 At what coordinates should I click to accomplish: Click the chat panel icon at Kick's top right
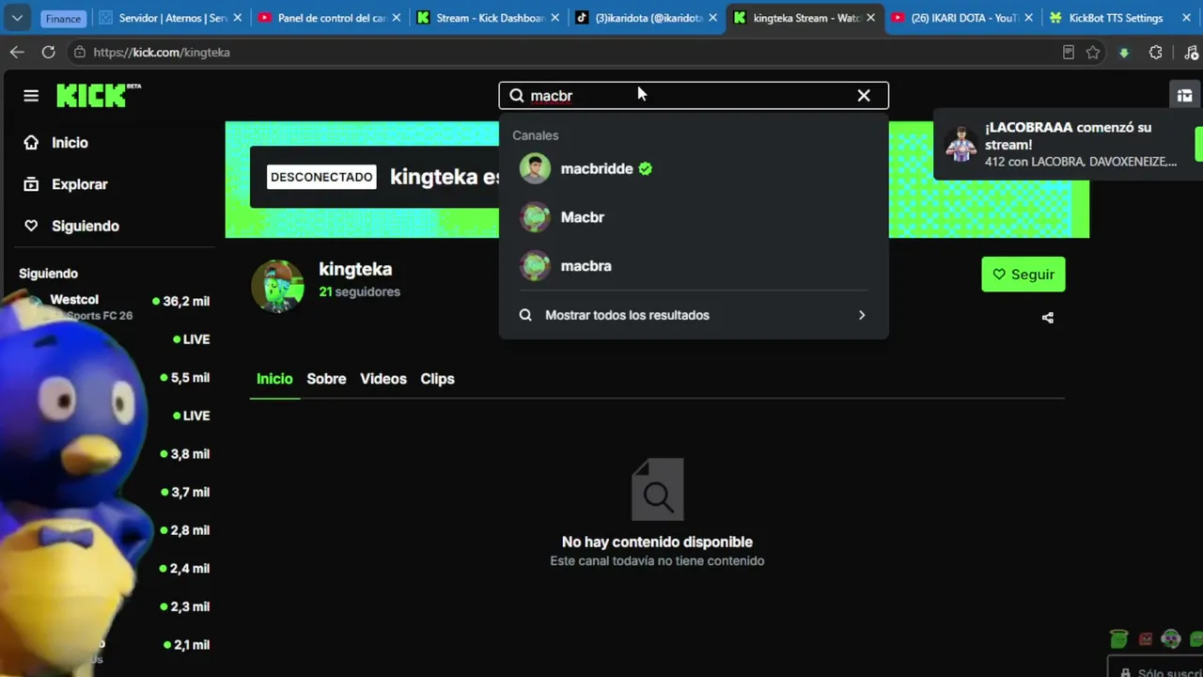pos(1184,95)
